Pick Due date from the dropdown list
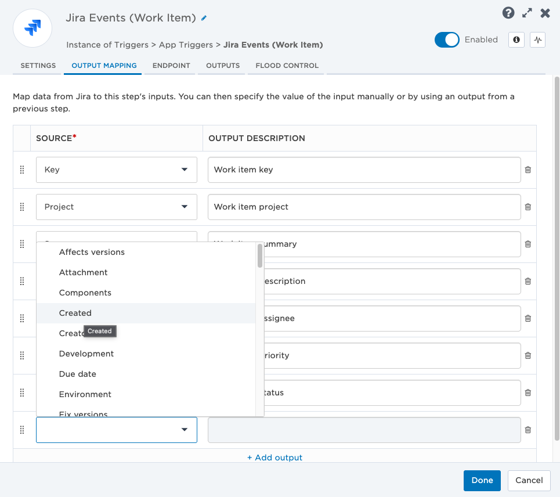The width and height of the screenshot is (560, 497). pos(146,374)
